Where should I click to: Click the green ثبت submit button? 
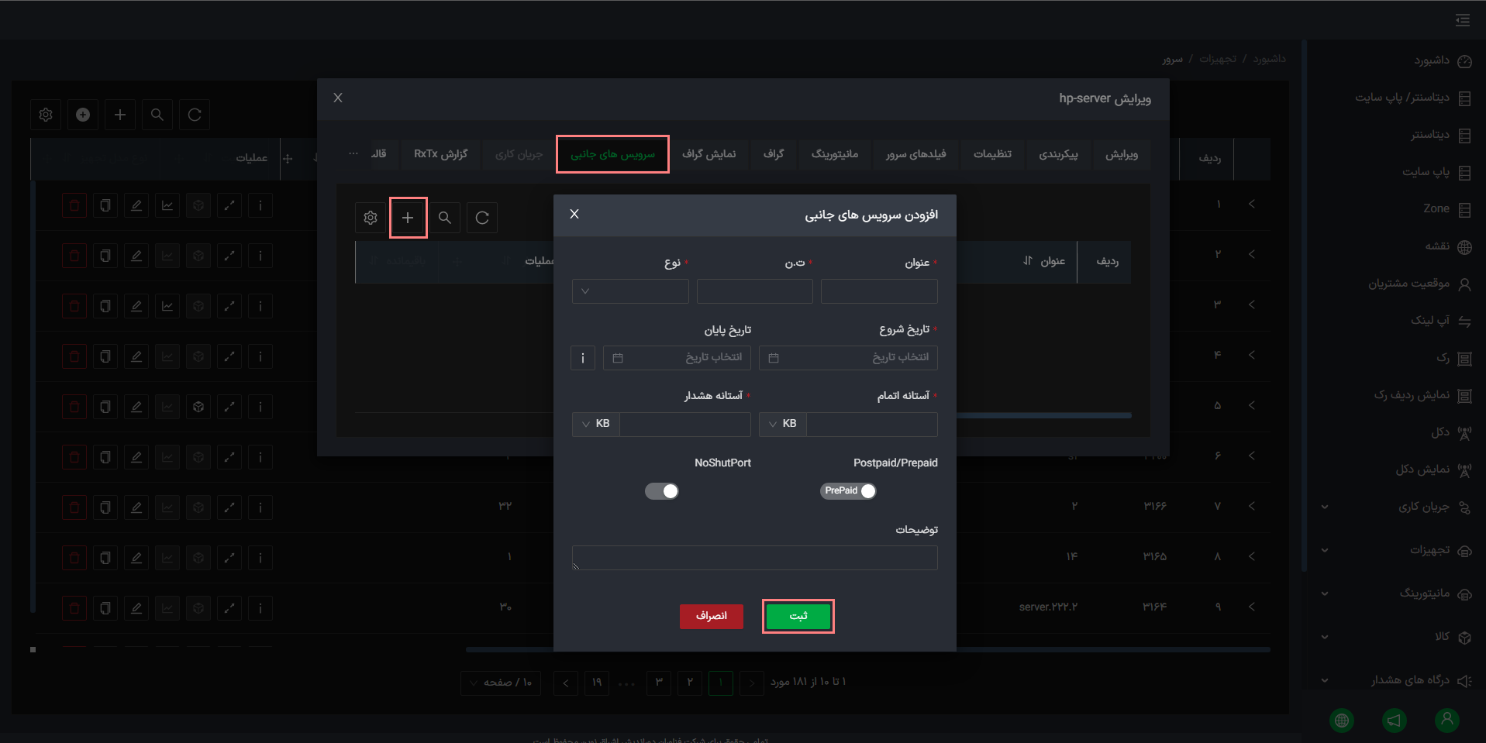pos(798,617)
